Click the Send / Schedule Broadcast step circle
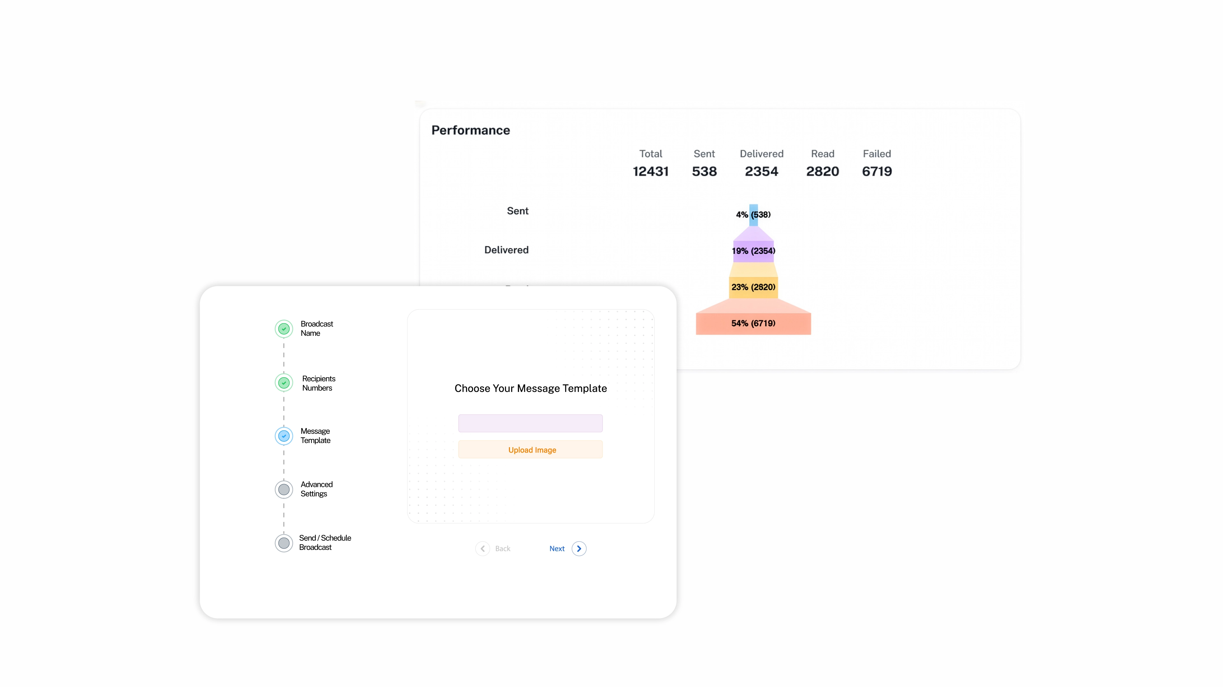The image size is (1223, 687). click(x=284, y=543)
